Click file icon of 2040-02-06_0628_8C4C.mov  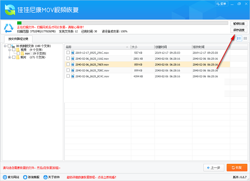coord(73,76)
